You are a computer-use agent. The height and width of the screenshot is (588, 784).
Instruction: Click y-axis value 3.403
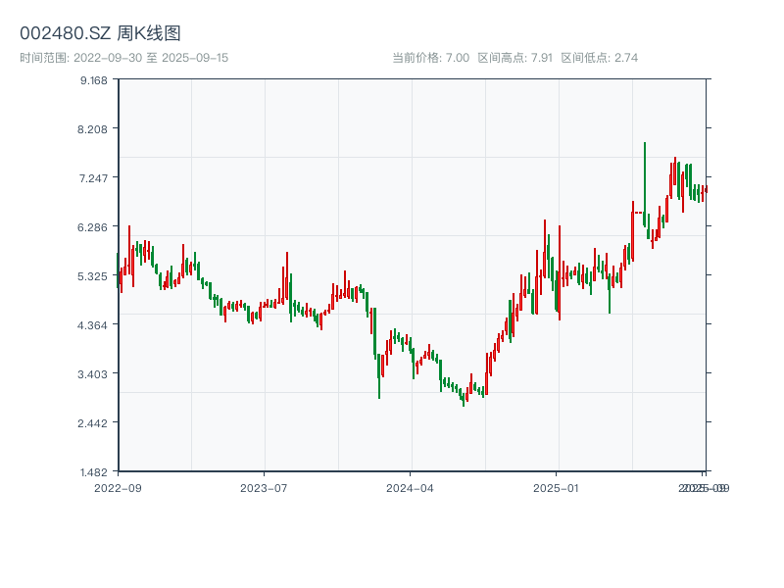click(x=92, y=374)
